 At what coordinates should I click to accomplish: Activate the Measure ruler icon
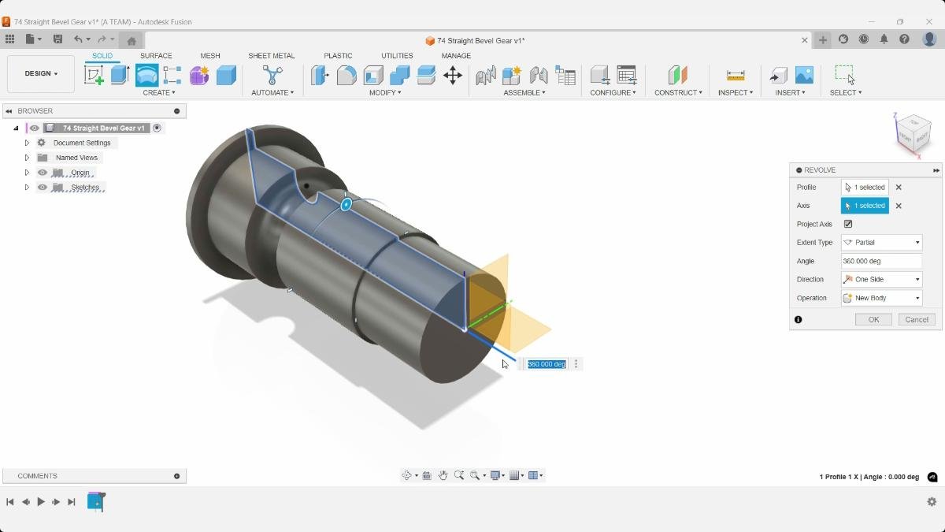736,75
